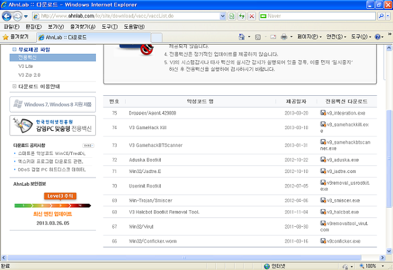
Task: Open the 즐겨찾기(A) menu
Action: (x=83, y=27)
